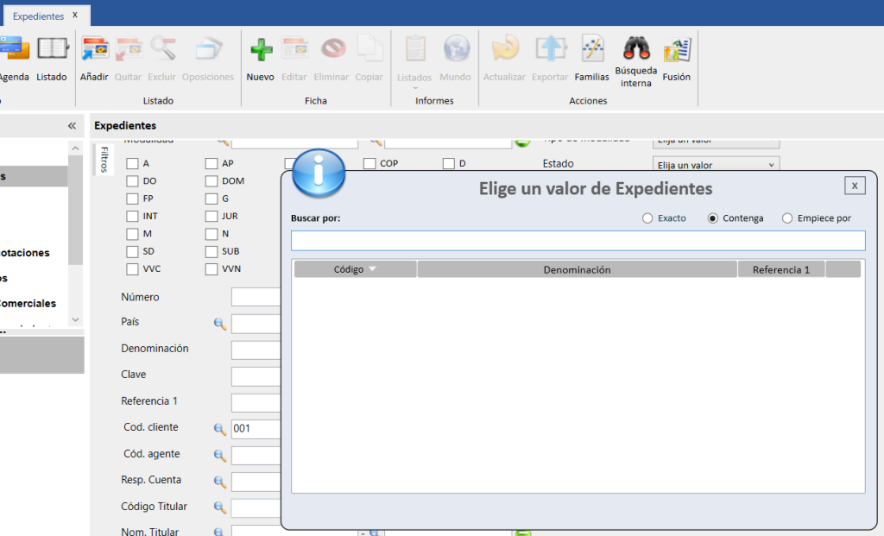
Task: Open the Listado notebook icon
Action: (x=52, y=50)
